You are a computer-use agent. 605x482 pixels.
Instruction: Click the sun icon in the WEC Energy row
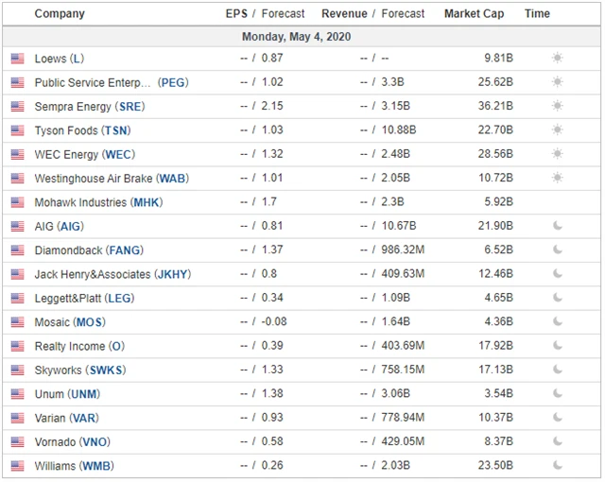[557, 155]
